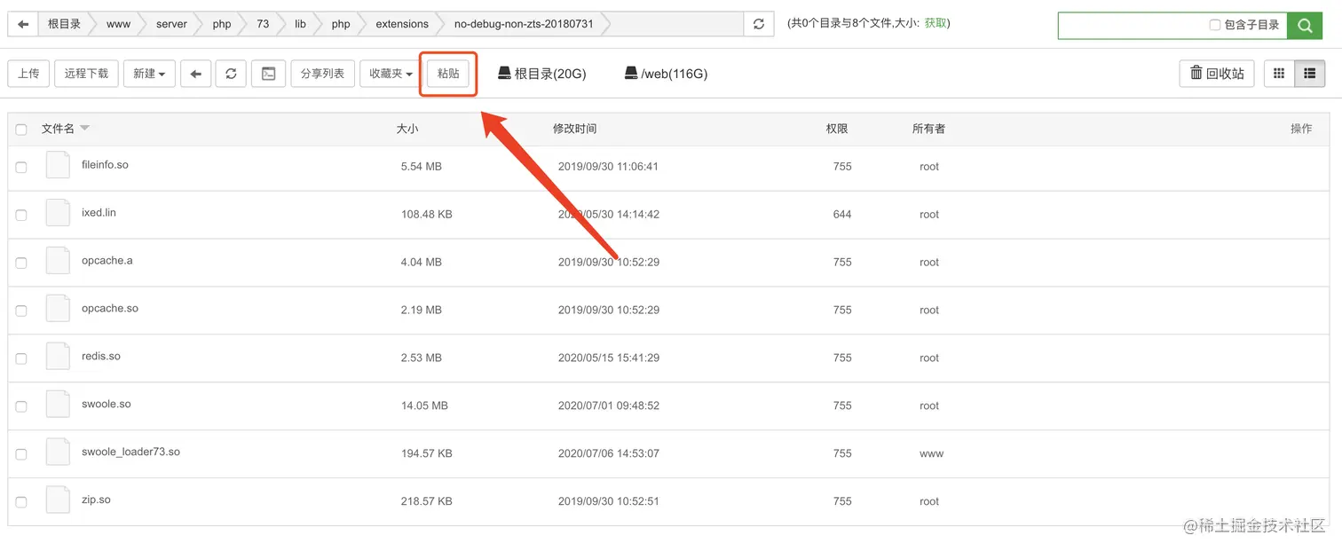Open the terminal from the toolbar
Screen dimensions: 1342x551
[x=268, y=74]
